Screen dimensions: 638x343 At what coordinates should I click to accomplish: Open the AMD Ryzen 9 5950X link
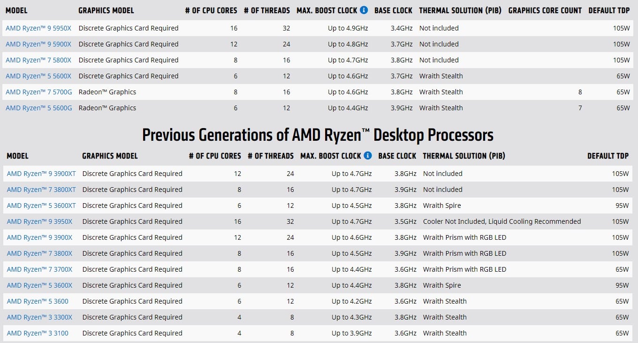[38, 28]
